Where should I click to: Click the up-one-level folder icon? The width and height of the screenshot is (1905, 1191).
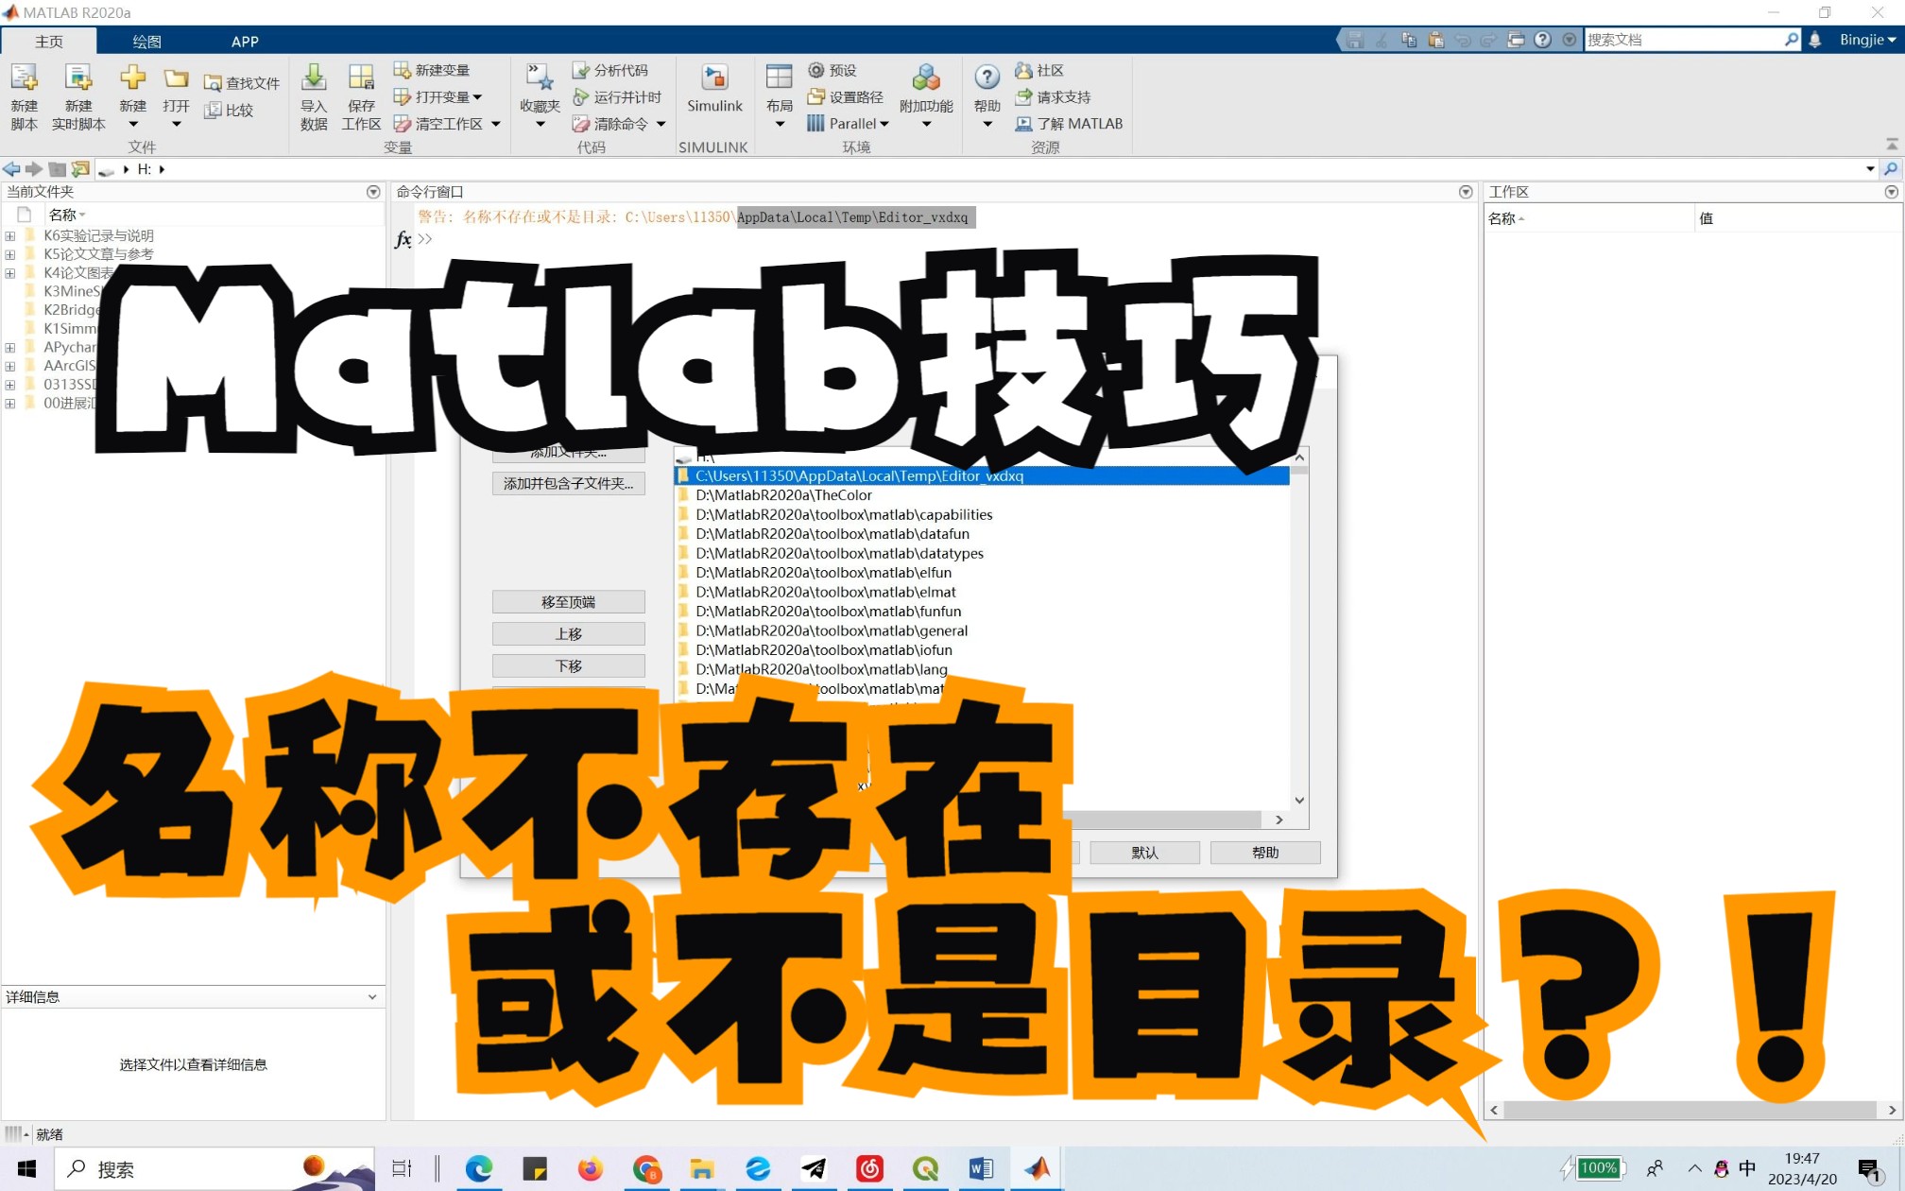point(58,169)
